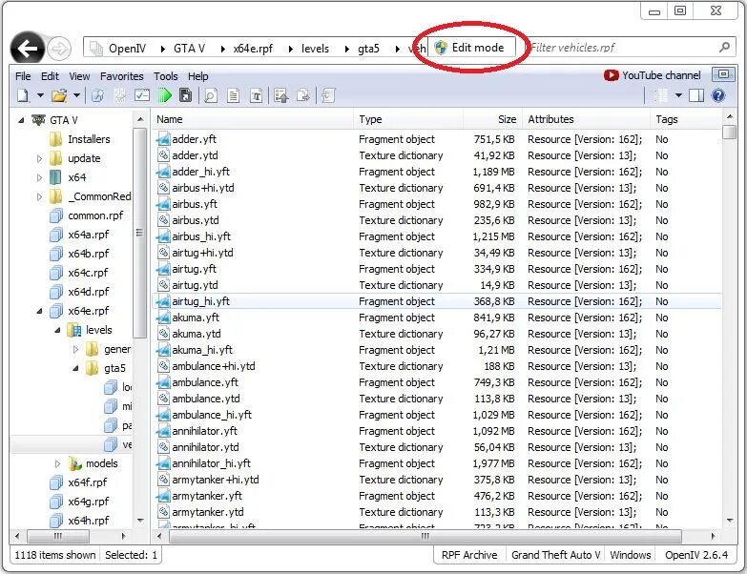747x574 pixels.
Task: Open the View menu
Action: pyautogui.click(x=79, y=76)
